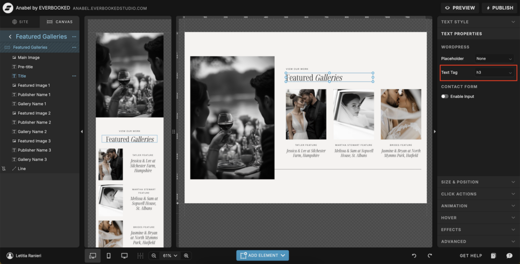Expand the Size & Position section

coord(478,182)
